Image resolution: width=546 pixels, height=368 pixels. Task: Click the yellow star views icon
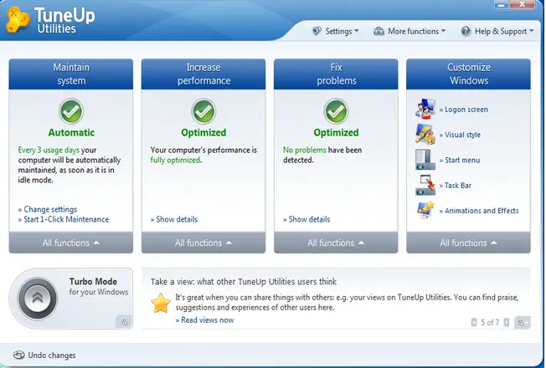161,303
